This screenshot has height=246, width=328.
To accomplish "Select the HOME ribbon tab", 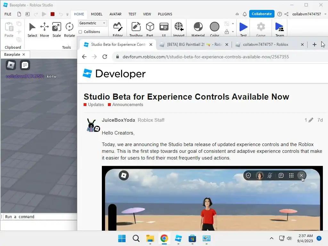I will click(79, 14).
